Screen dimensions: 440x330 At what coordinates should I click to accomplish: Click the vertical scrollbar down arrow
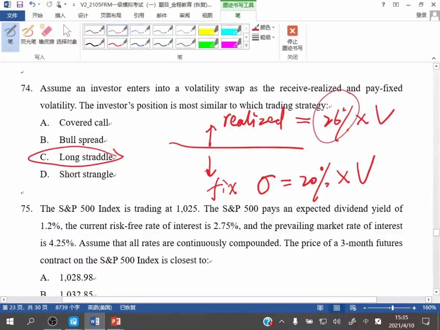click(436, 292)
